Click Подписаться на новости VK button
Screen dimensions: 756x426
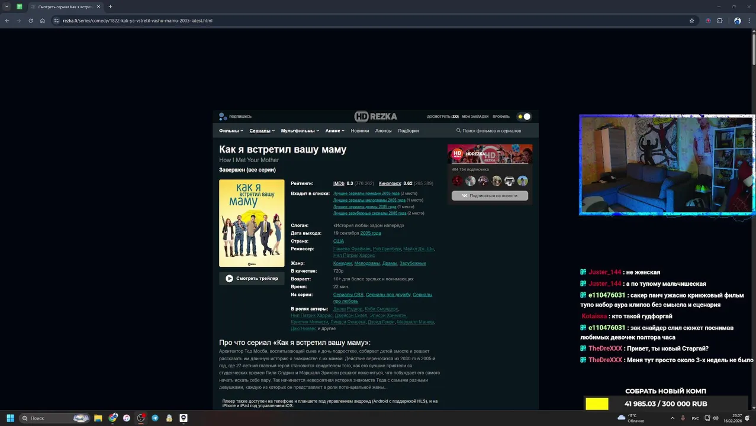pos(490,195)
